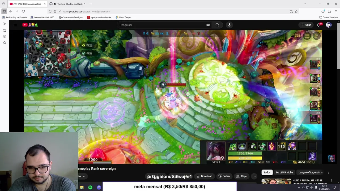
Task: Toggle the browser sidebar panel button
Action: click(4, 11)
